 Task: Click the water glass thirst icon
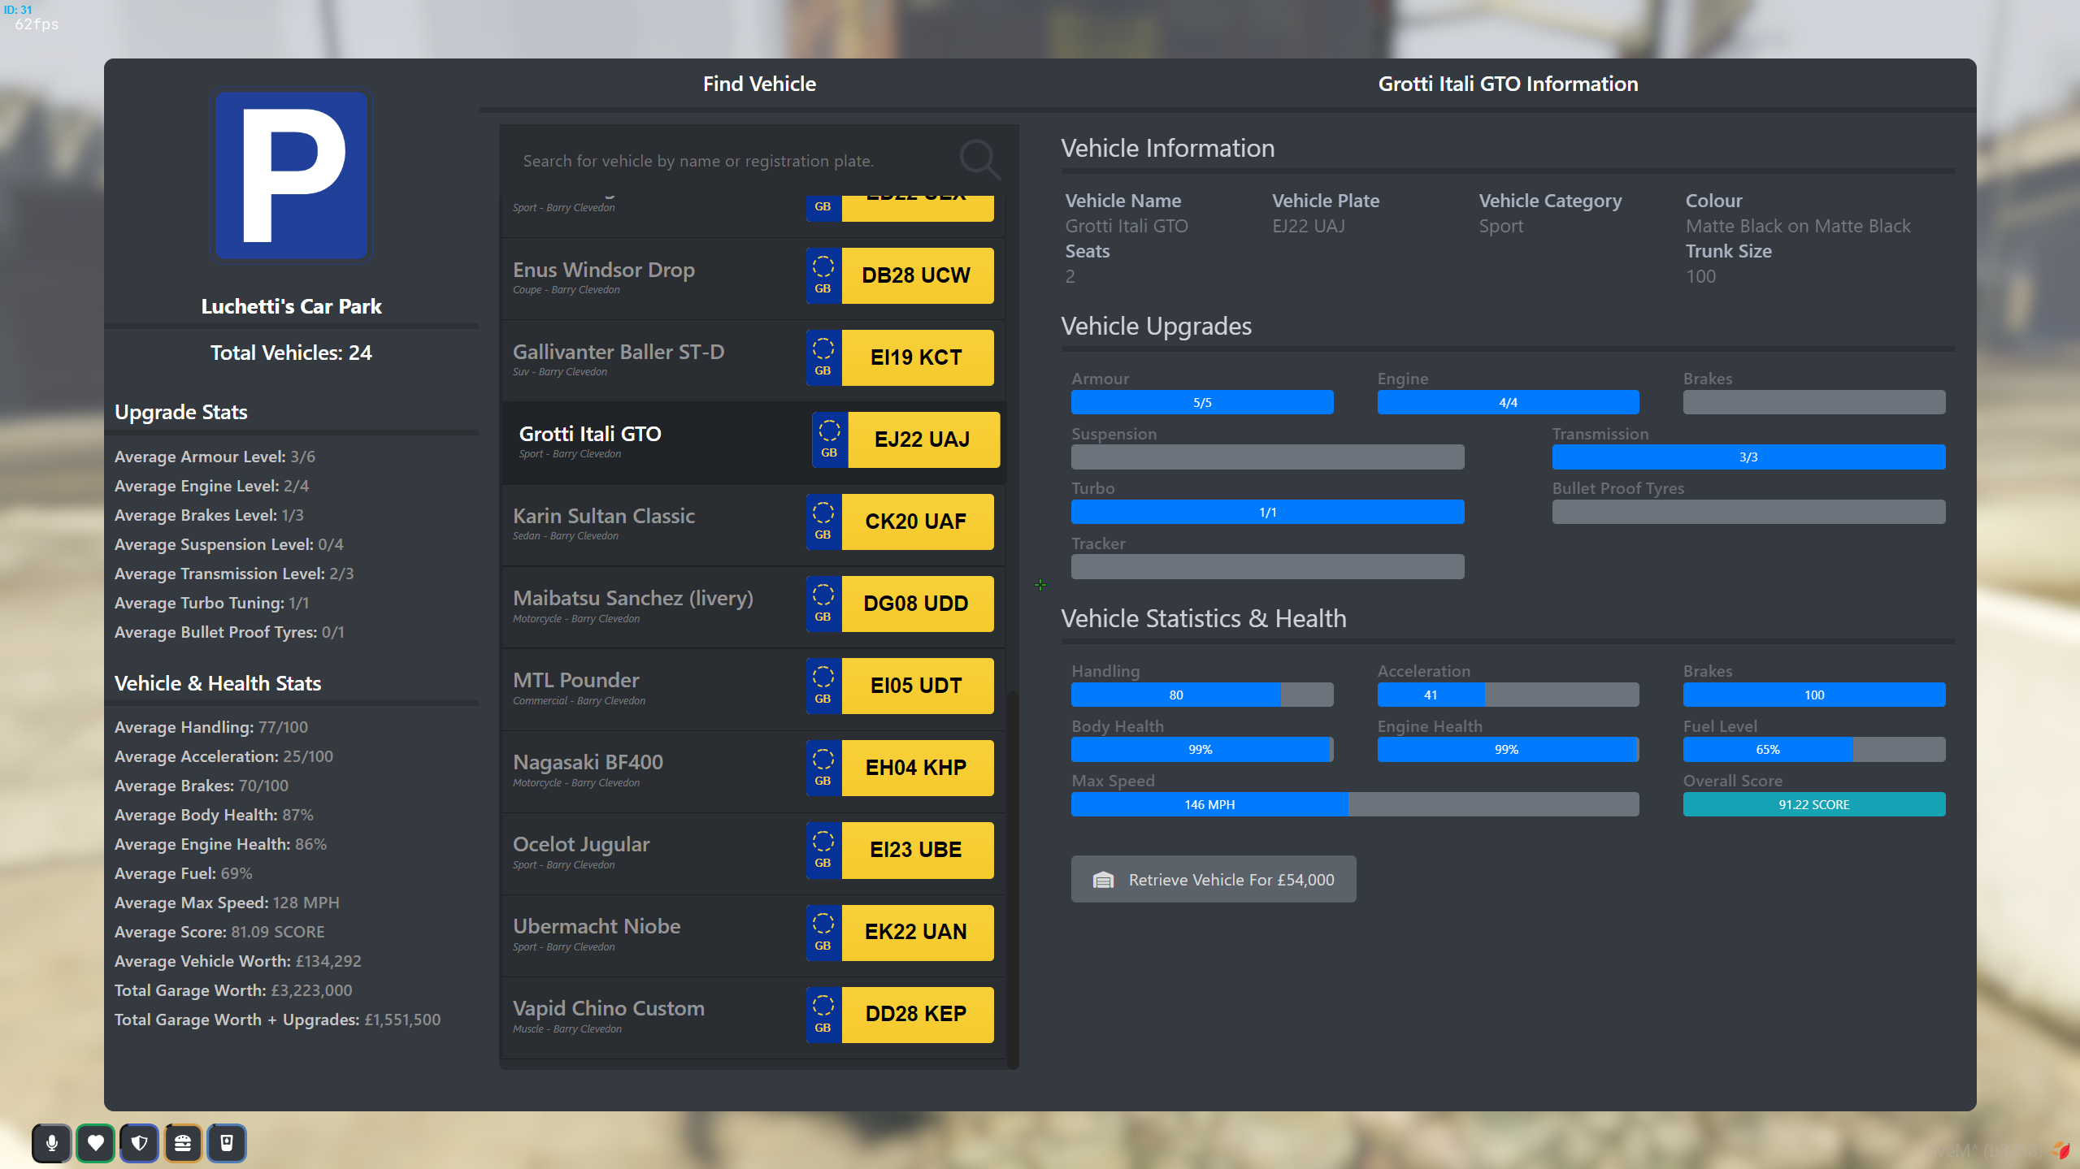click(227, 1143)
